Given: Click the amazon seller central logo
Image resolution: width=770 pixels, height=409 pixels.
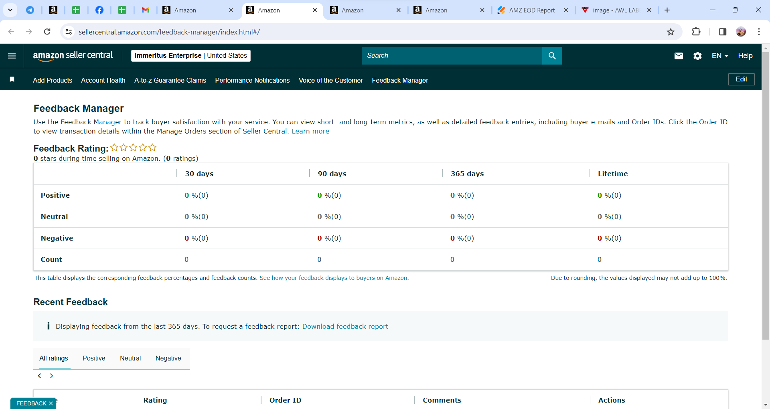Looking at the screenshot, I should [73, 56].
